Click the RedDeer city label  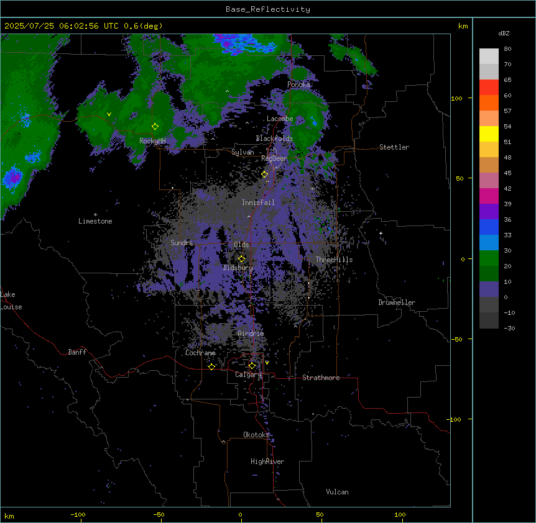[x=274, y=158]
